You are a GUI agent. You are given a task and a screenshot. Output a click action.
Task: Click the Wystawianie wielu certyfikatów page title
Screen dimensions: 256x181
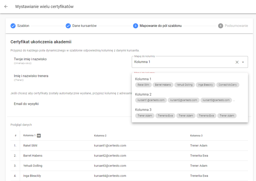pyautogui.click(x=44, y=6)
